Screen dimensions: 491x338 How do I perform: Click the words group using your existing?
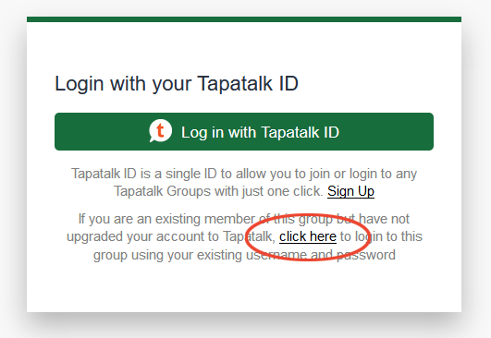click(167, 255)
